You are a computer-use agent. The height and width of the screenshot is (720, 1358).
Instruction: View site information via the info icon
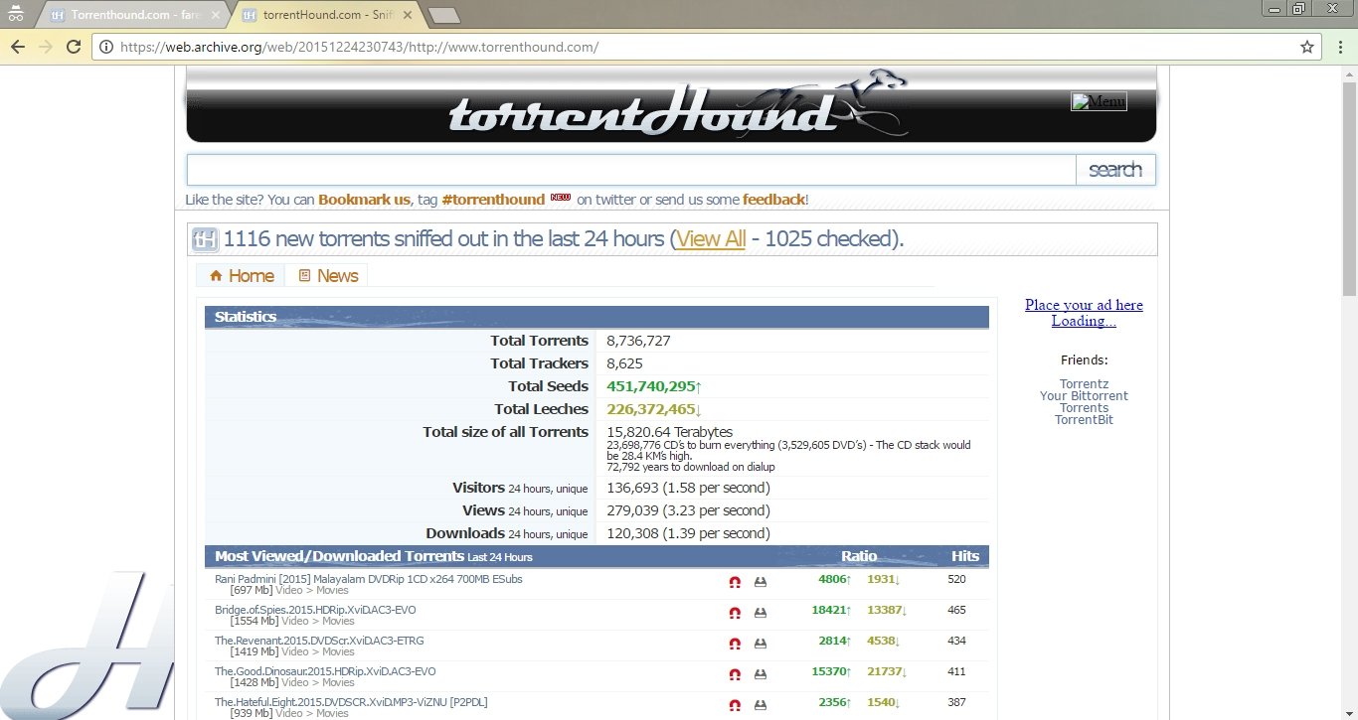(x=106, y=47)
